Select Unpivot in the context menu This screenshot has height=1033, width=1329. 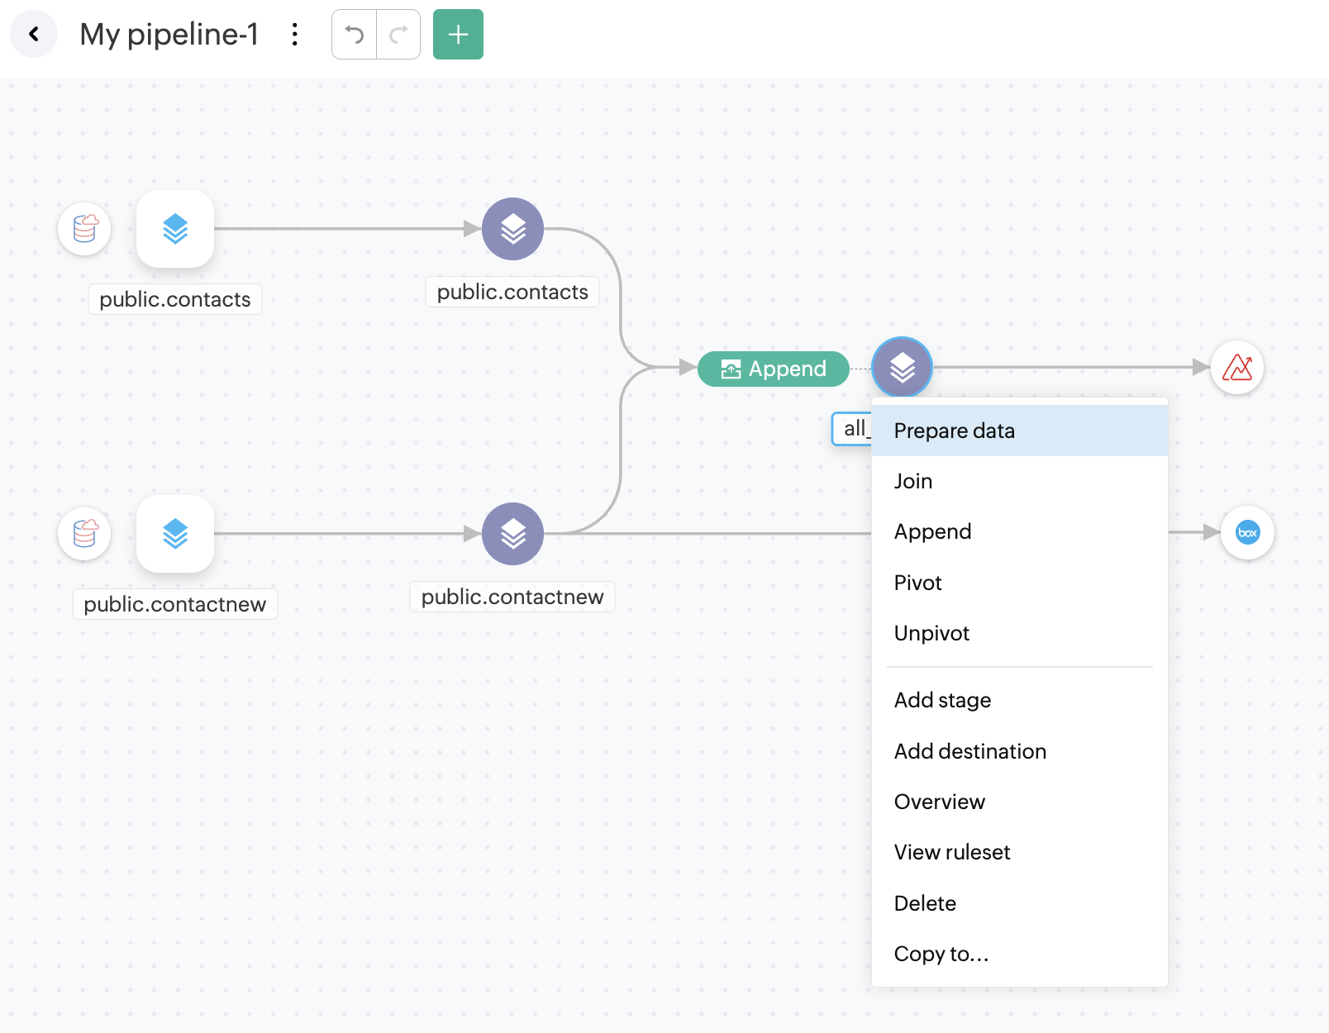[x=931, y=633]
